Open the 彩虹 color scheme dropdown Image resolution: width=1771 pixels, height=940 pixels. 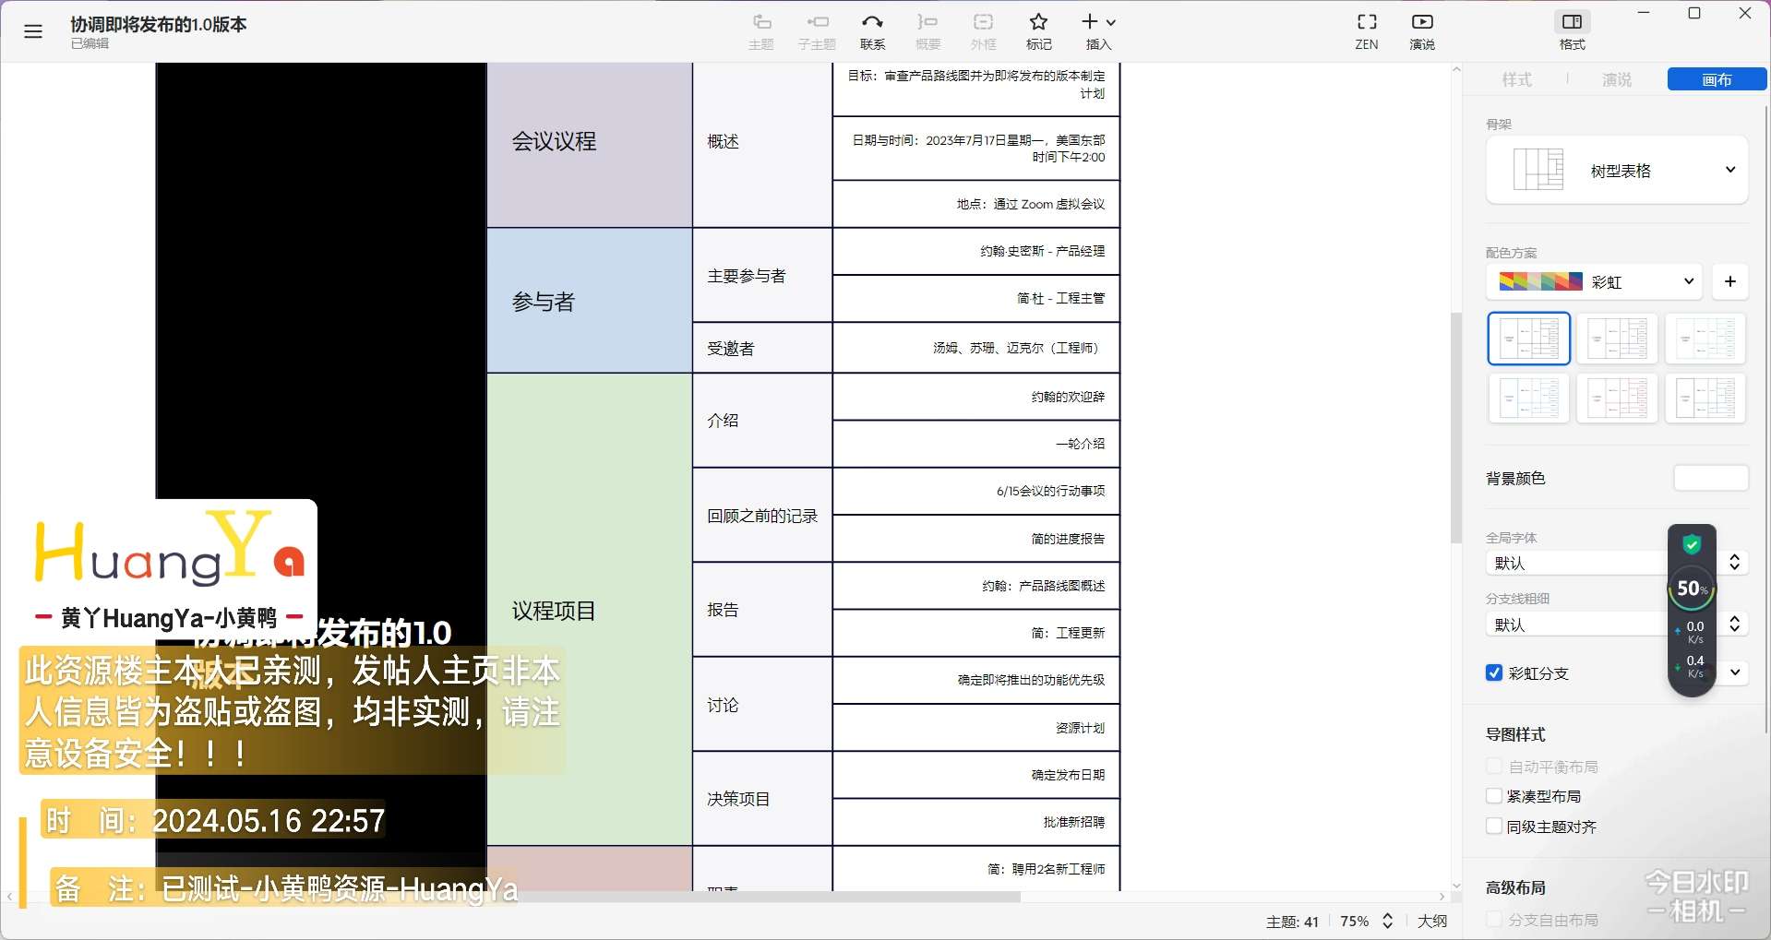pyautogui.click(x=1594, y=281)
